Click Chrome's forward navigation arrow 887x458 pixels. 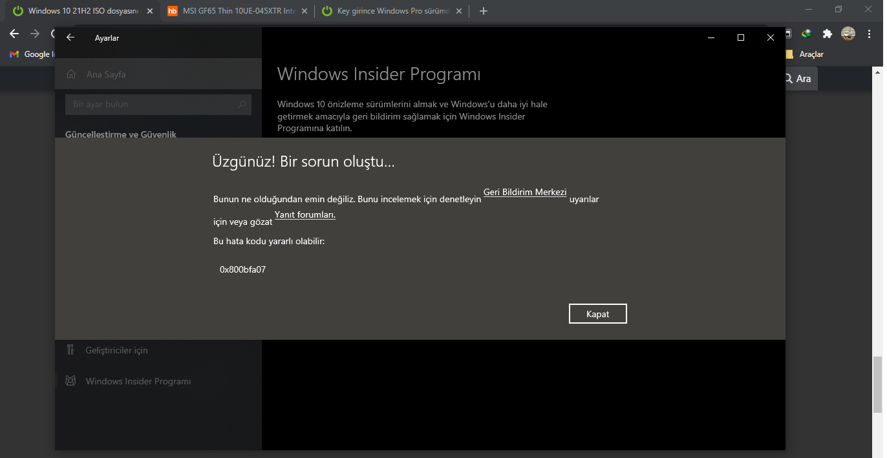(x=35, y=34)
